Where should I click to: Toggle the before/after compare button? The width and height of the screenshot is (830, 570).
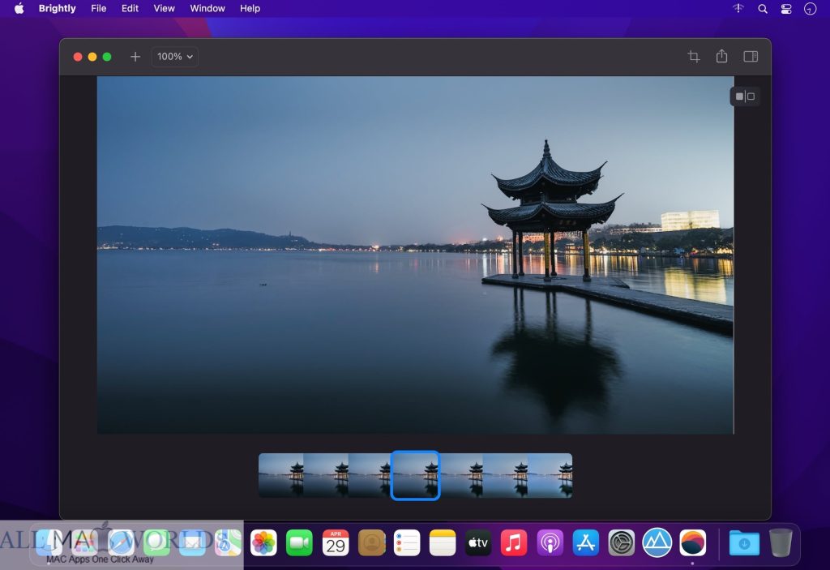(x=745, y=96)
